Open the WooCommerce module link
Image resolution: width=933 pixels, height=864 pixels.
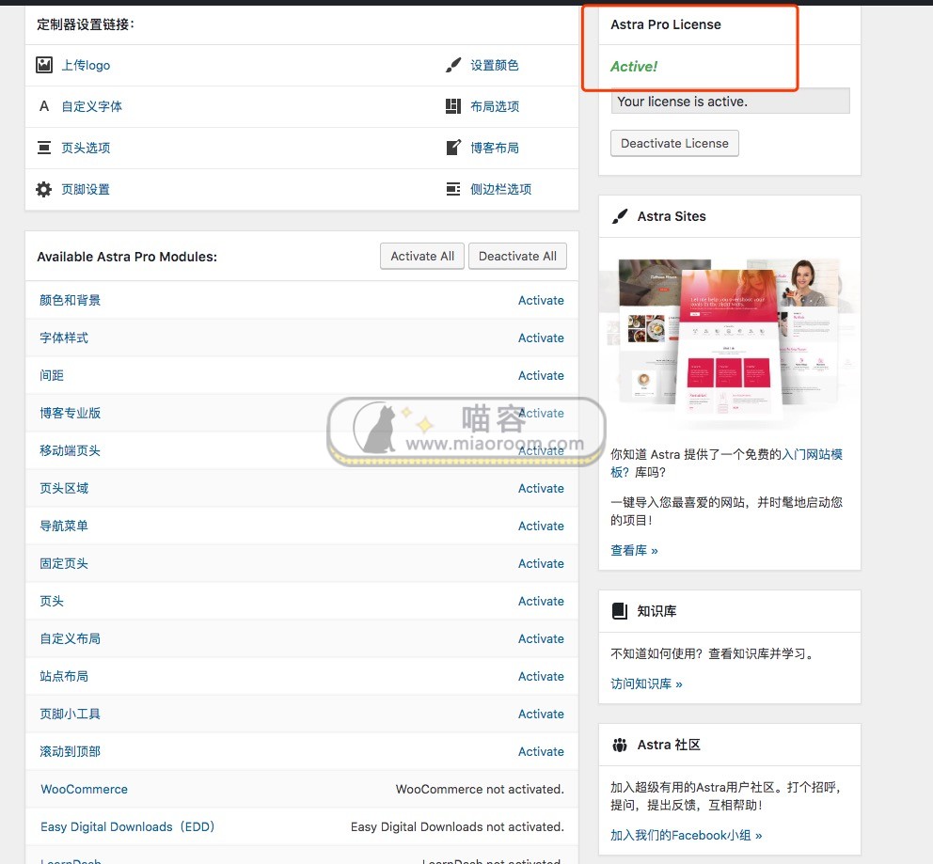84,789
